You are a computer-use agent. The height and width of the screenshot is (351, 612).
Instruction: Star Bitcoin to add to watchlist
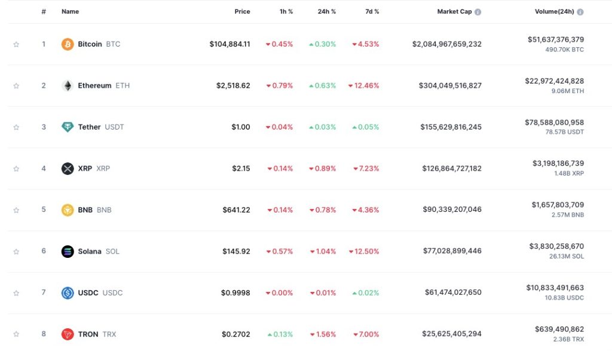pyautogui.click(x=16, y=44)
